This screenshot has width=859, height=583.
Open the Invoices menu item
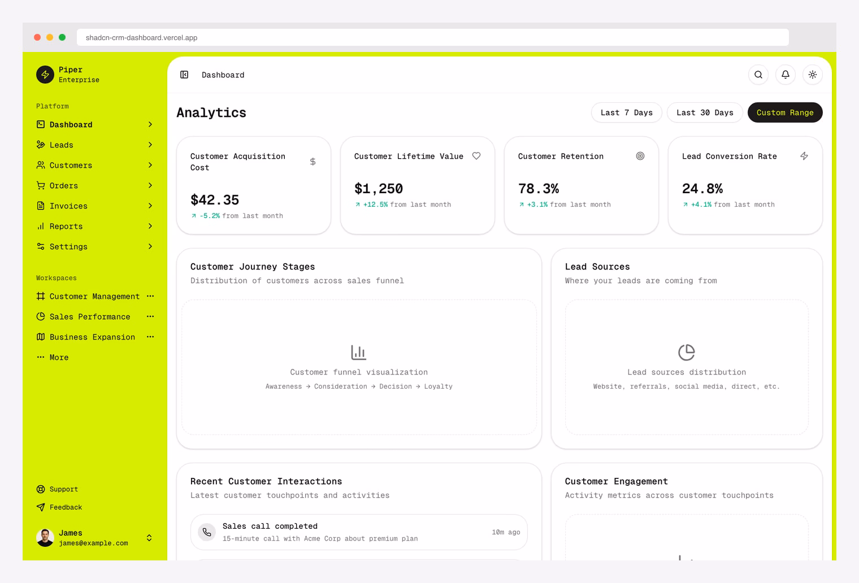pyautogui.click(x=95, y=206)
